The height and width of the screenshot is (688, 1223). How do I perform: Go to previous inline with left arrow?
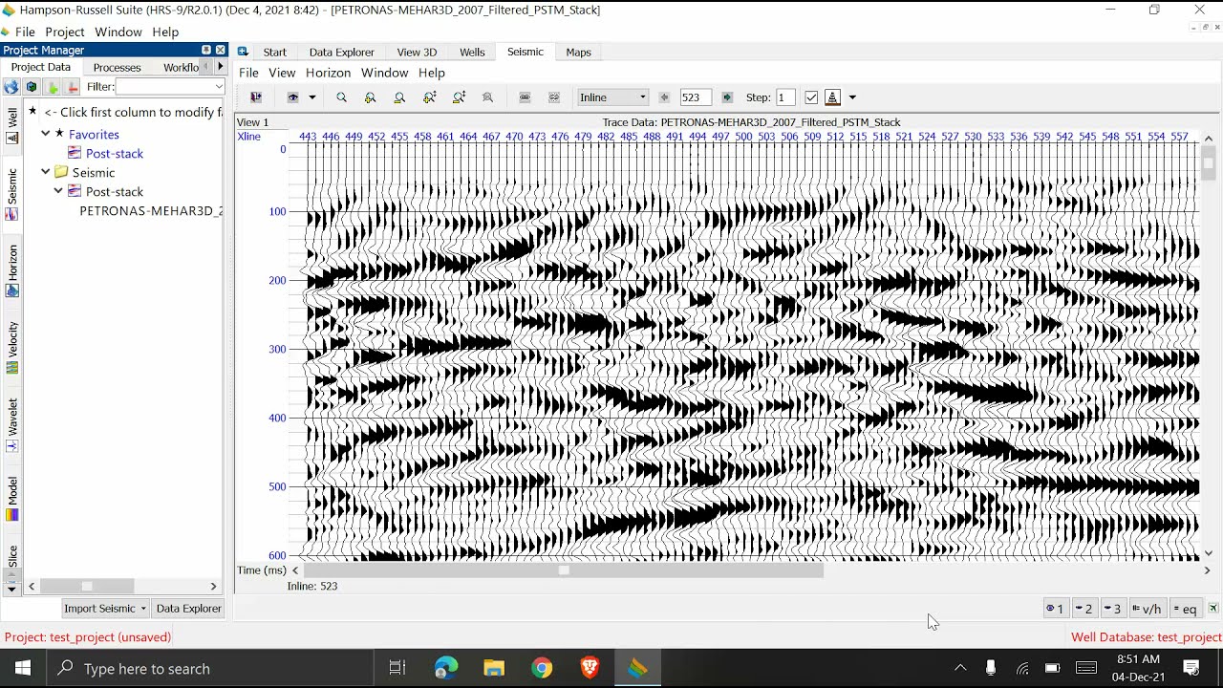pos(665,97)
